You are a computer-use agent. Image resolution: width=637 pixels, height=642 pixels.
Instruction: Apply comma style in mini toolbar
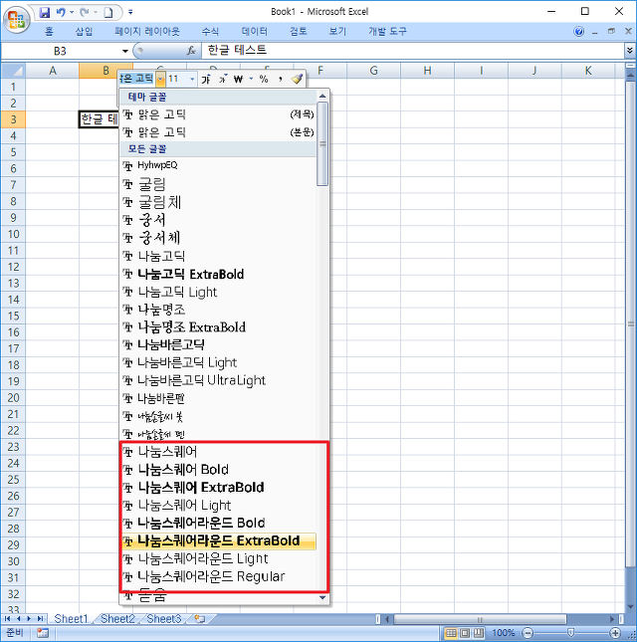[x=281, y=79]
